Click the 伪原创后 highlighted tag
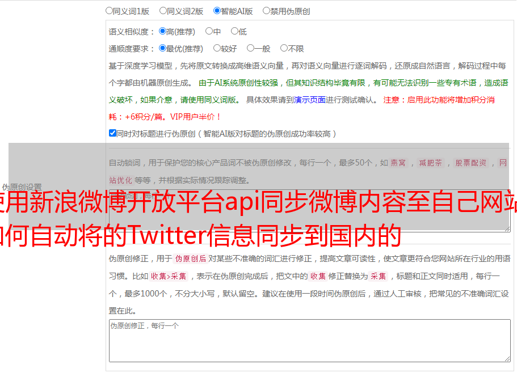Image resolution: width=517 pixels, height=373 pixels. point(191,258)
